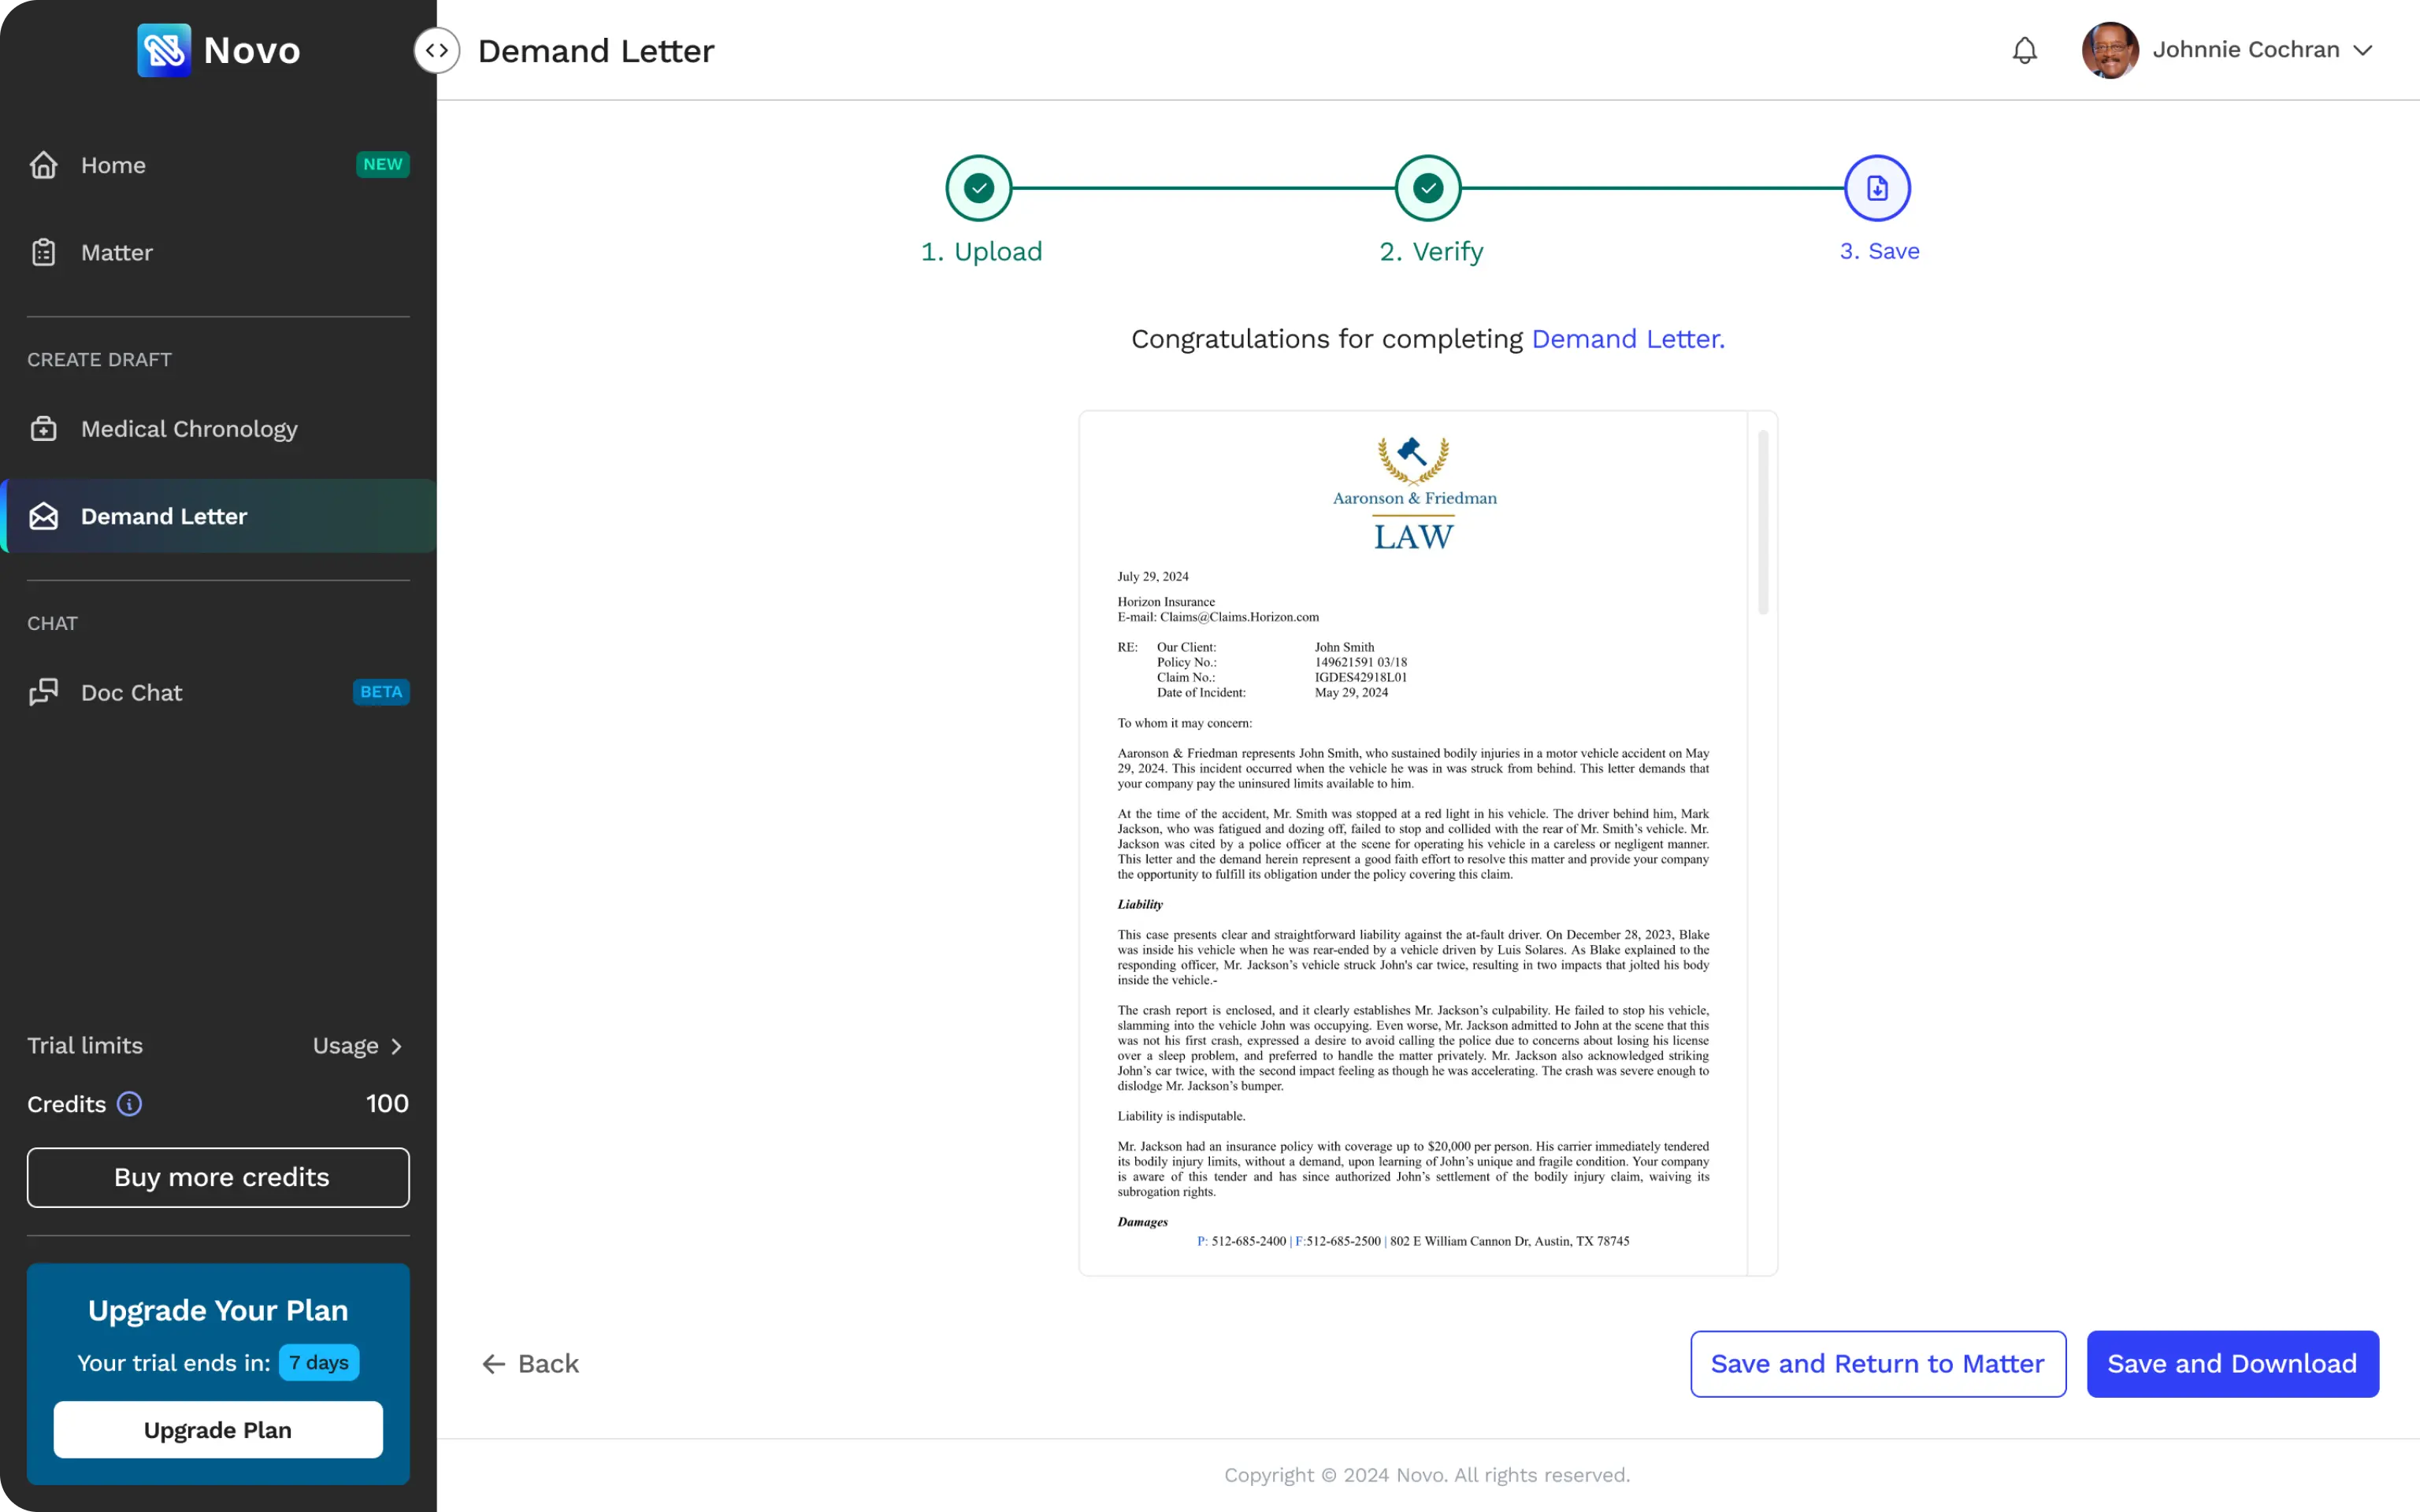Click the Upload step checkmark circle
Screen dimensions: 2420x1512
coord(979,188)
